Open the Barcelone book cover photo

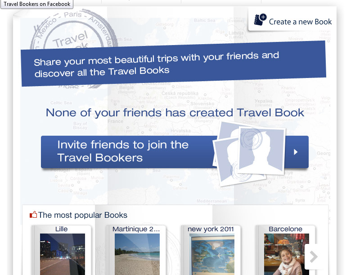coord(287,254)
